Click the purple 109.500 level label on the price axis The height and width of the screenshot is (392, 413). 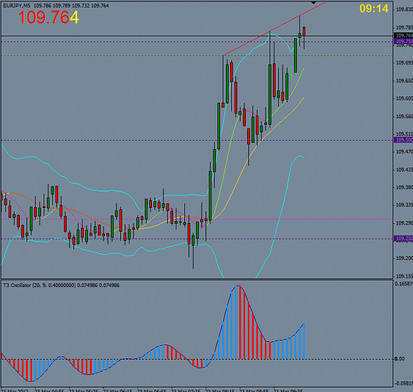pos(403,140)
